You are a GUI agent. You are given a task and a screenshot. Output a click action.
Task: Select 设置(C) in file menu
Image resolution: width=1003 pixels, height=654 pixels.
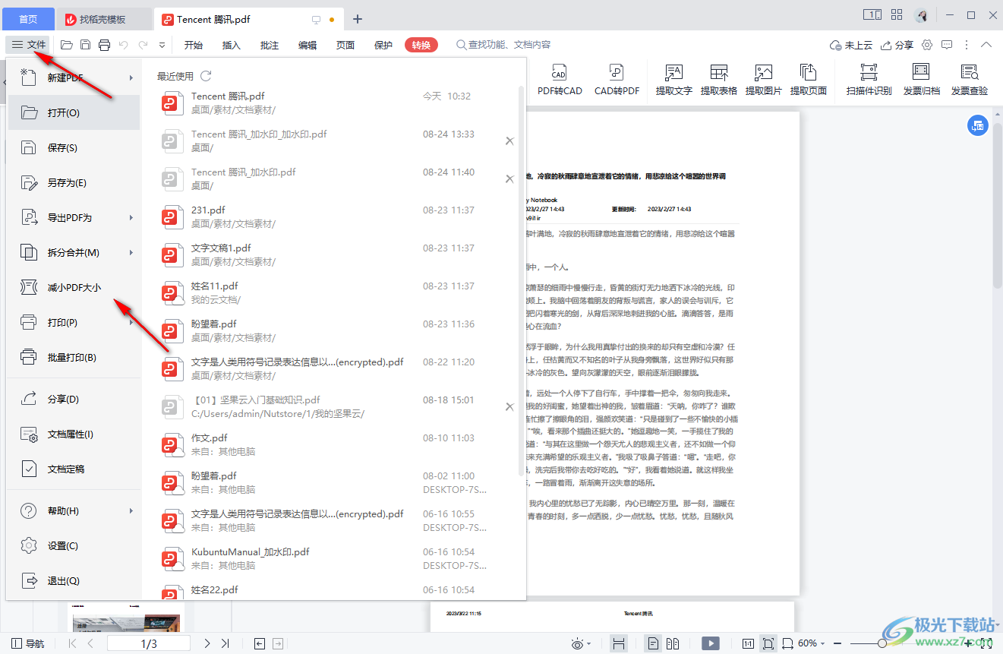click(74, 545)
